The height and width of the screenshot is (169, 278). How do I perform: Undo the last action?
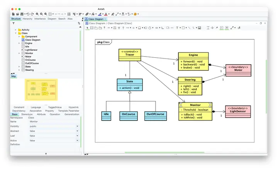(x=28, y=14)
